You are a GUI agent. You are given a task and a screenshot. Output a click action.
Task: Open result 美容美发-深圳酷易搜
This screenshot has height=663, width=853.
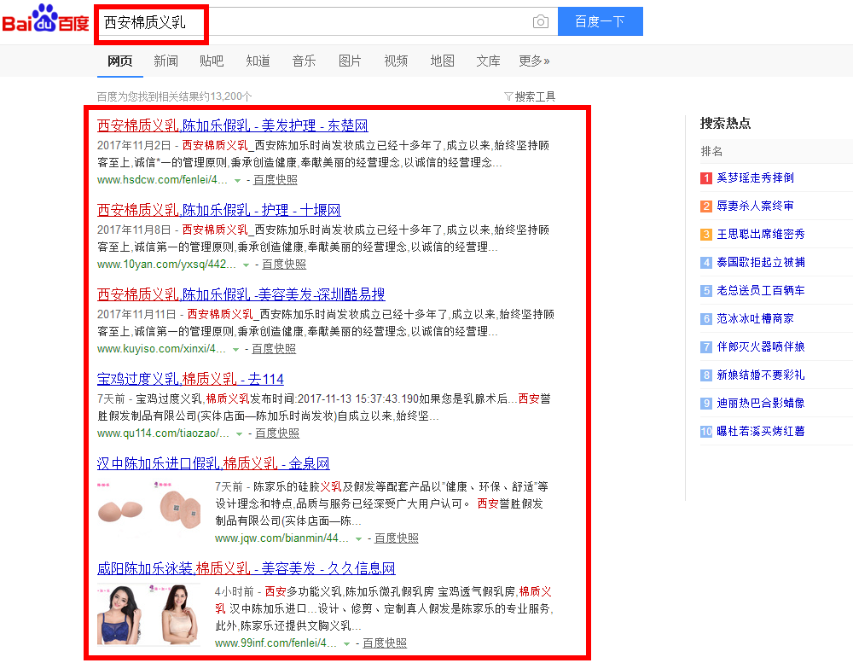[241, 294]
